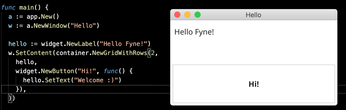Click the "Hi!" string literal in the code
The image size is (346, 110).
click(x=87, y=71)
